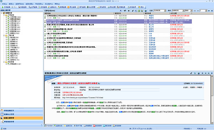Viewport: 214px width, 130px height.
Task: Sort by the 涉及主题 column header
Action: pyautogui.click(x=180, y=13)
